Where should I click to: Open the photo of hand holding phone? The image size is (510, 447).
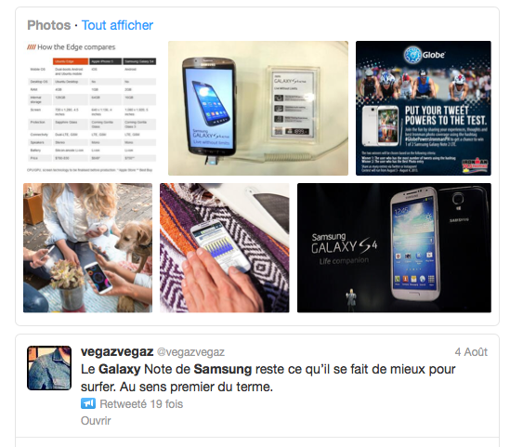click(x=225, y=247)
